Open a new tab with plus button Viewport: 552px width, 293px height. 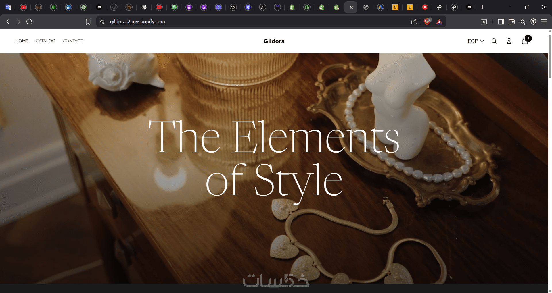(483, 7)
